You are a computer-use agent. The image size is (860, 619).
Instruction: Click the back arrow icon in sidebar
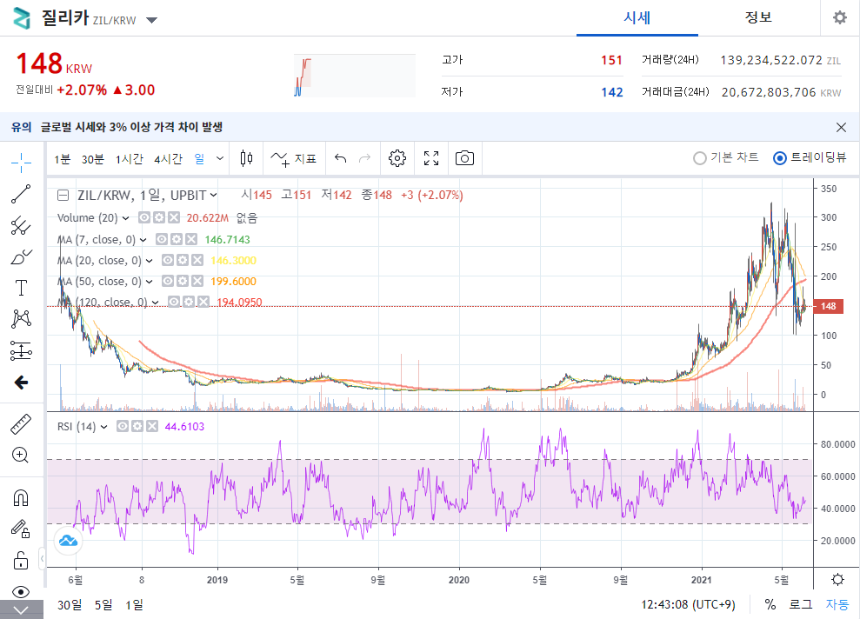(x=21, y=383)
